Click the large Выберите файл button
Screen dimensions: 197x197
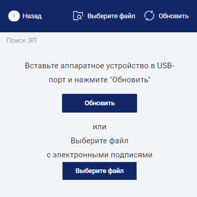100,171
